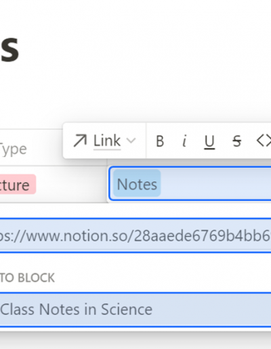271x349 pixels.
Task: Click the highlighted Notes text
Action: [137, 184]
